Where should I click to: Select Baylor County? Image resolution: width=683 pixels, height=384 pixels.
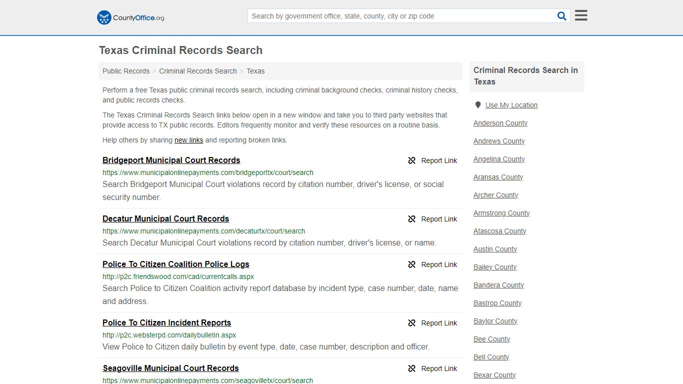495,321
